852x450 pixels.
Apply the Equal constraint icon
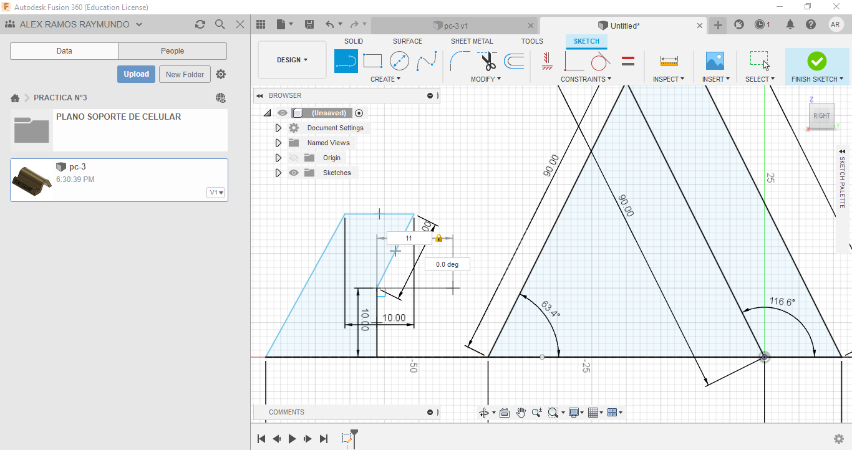tap(628, 61)
